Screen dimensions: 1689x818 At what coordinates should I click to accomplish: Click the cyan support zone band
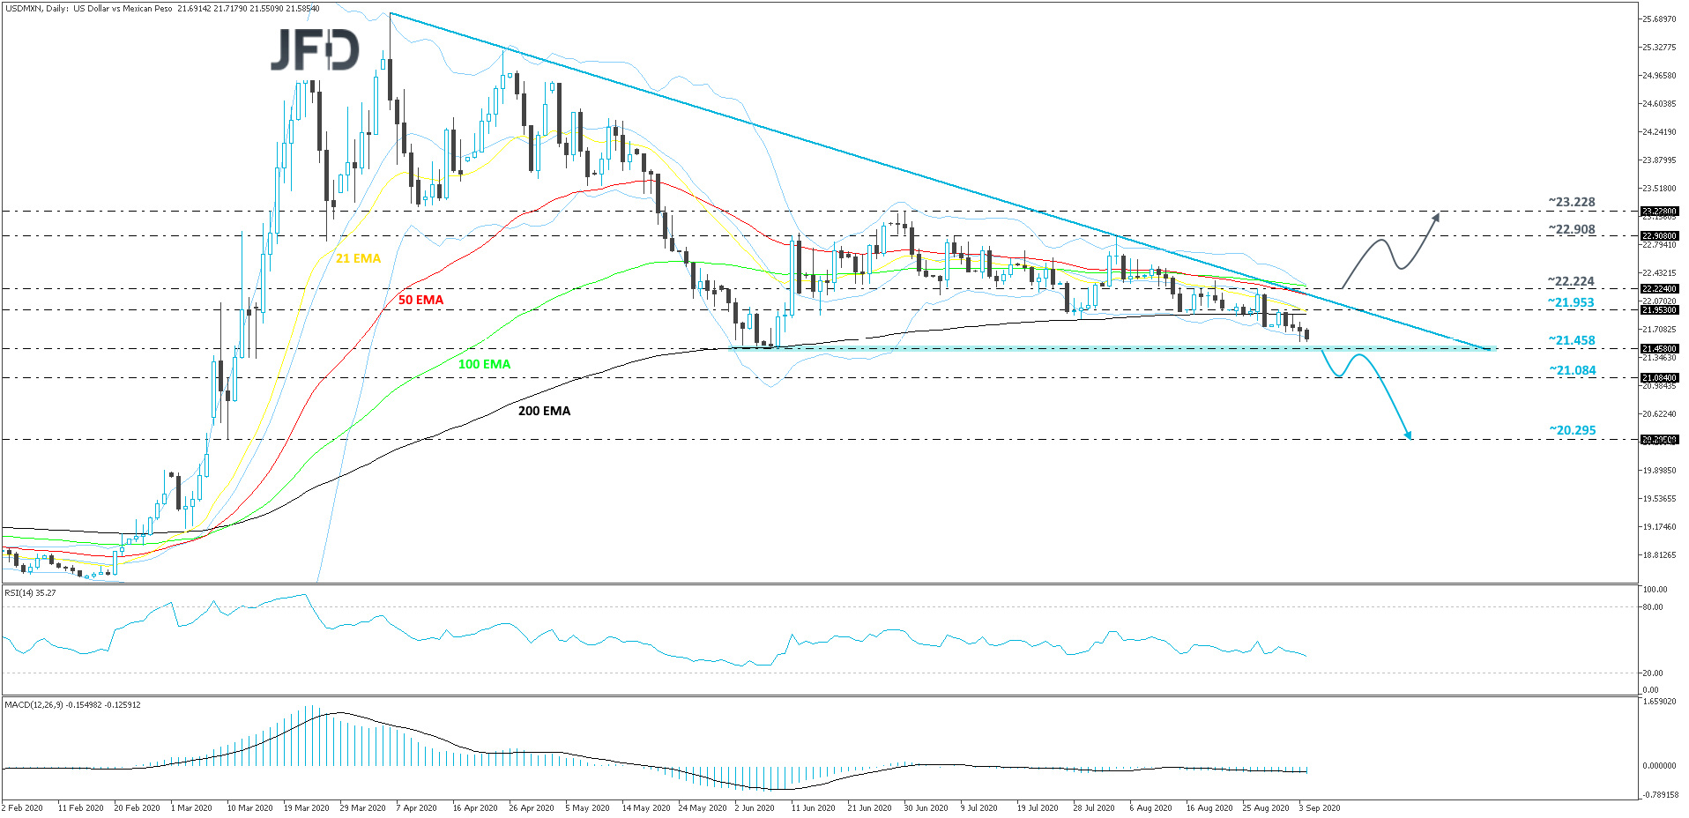[1146, 349]
